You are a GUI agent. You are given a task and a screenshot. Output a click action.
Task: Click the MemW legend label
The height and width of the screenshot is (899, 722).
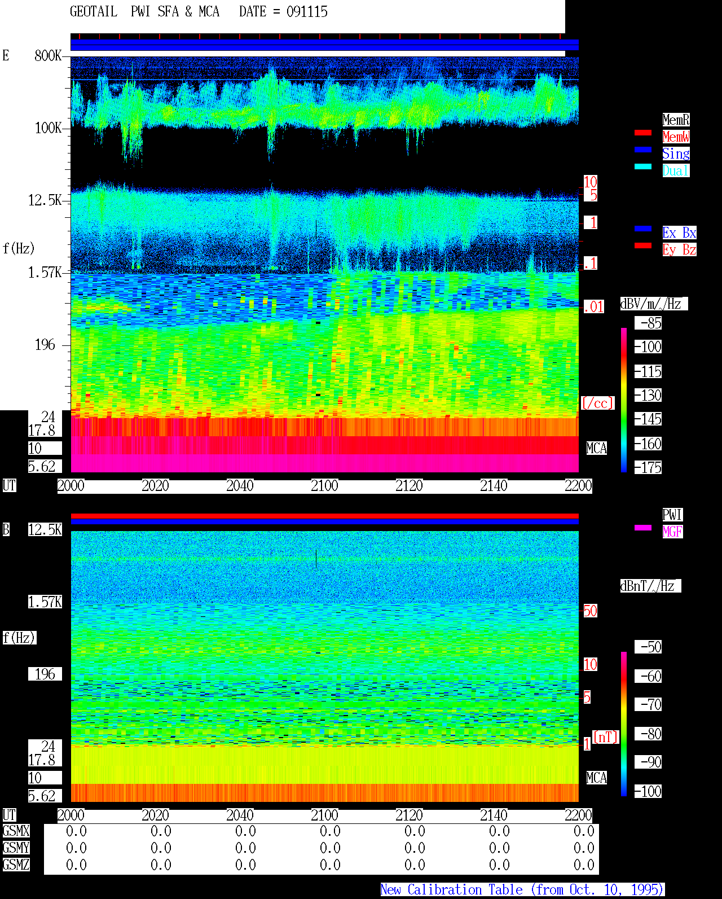[676, 137]
